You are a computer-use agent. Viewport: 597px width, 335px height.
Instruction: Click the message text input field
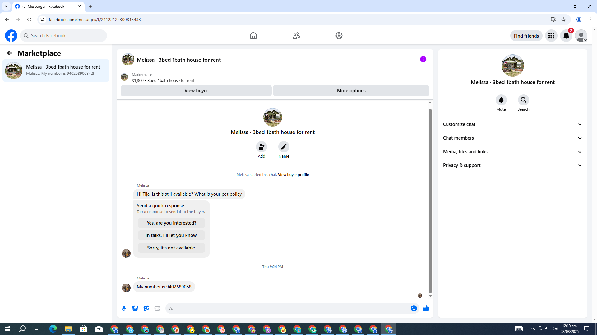(286, 308)
